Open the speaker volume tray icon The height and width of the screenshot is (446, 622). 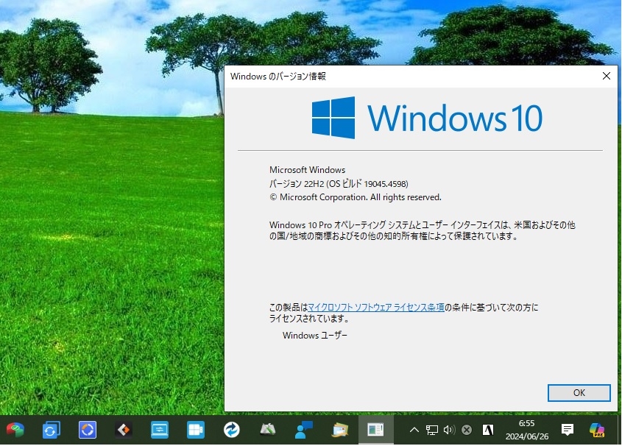point(449,430)
